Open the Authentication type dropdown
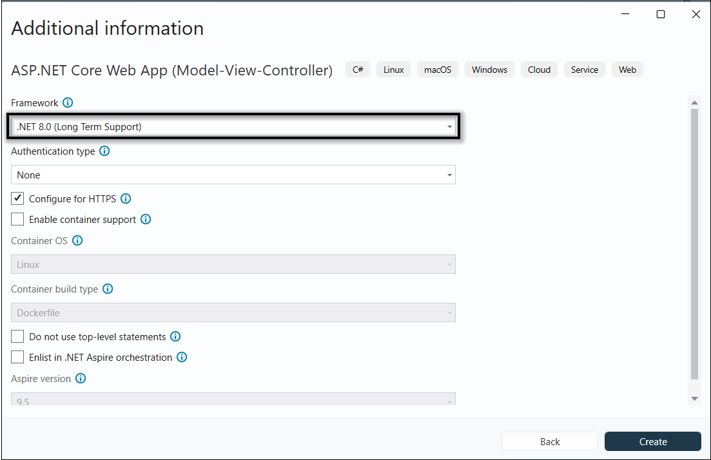This screenshot has height=460, width=711. [x=449, y=175]
